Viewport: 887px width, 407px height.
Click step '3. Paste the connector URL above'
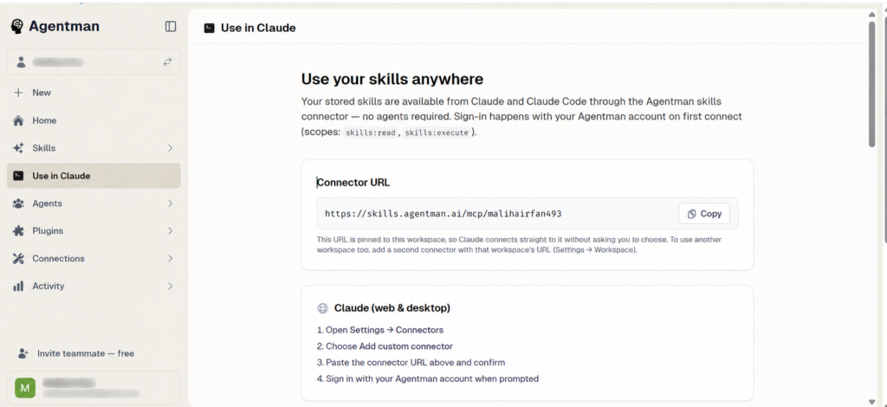[x=411, y=362]
